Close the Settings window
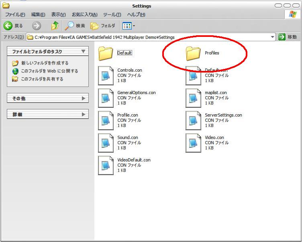 point(296,6)
